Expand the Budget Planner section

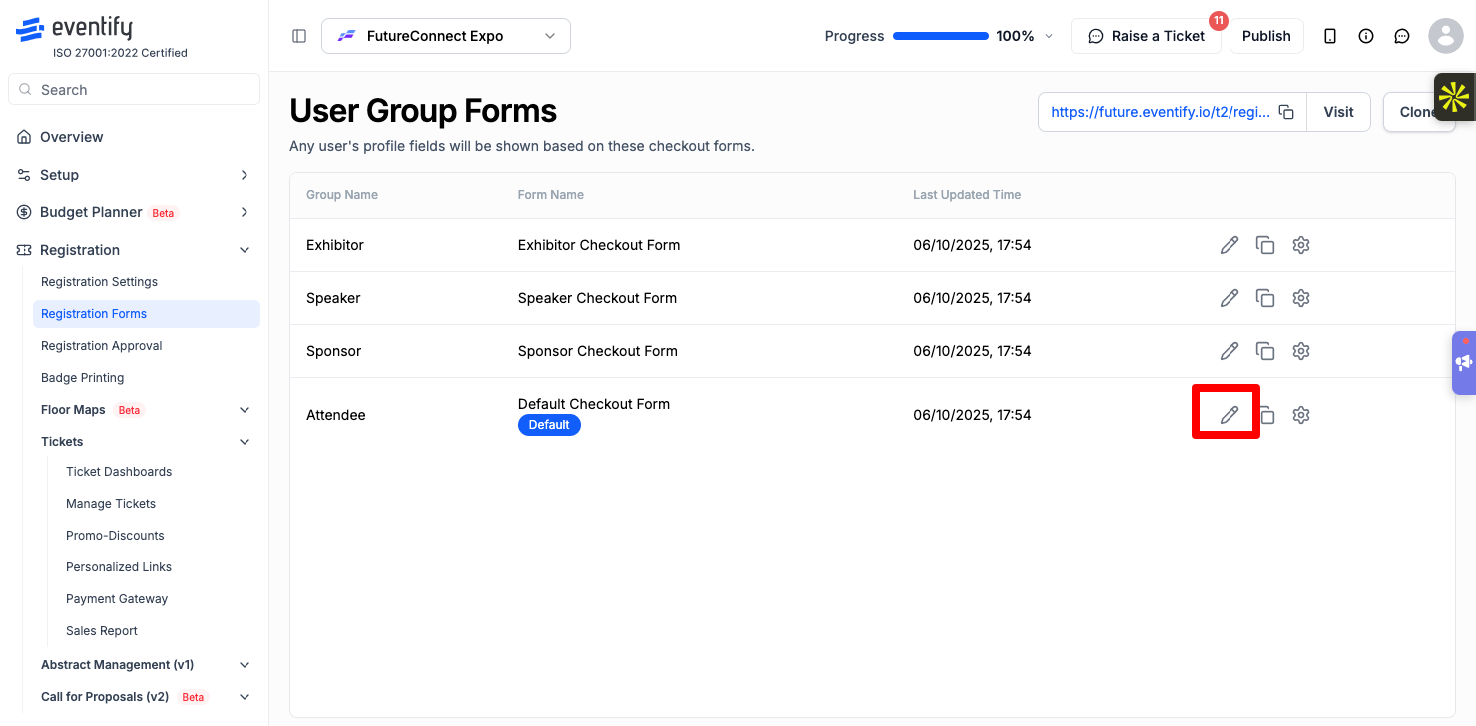[245, 212]
